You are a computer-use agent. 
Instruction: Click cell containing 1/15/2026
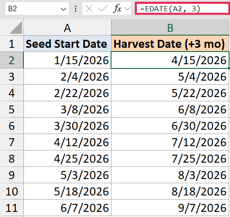point(67,60)
